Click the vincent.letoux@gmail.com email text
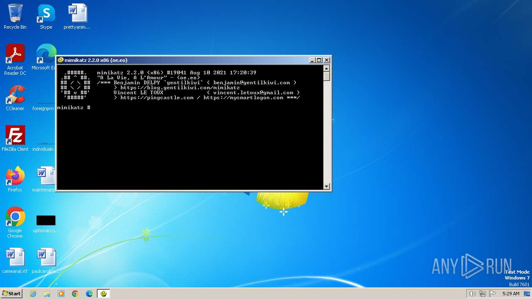Screen dimensions: 532x299 pos(253,93)
